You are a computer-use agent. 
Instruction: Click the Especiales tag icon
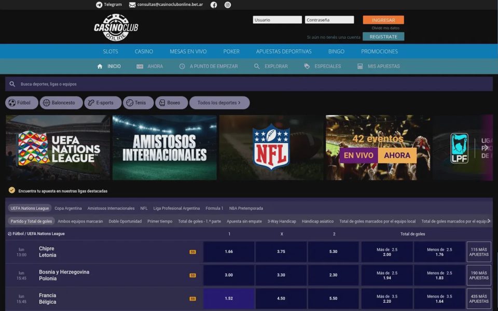point(307,66)
